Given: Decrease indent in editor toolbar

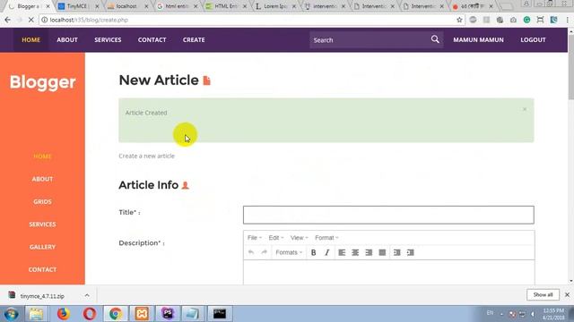Looking at the screenshot, I should (x=396, y=252).
